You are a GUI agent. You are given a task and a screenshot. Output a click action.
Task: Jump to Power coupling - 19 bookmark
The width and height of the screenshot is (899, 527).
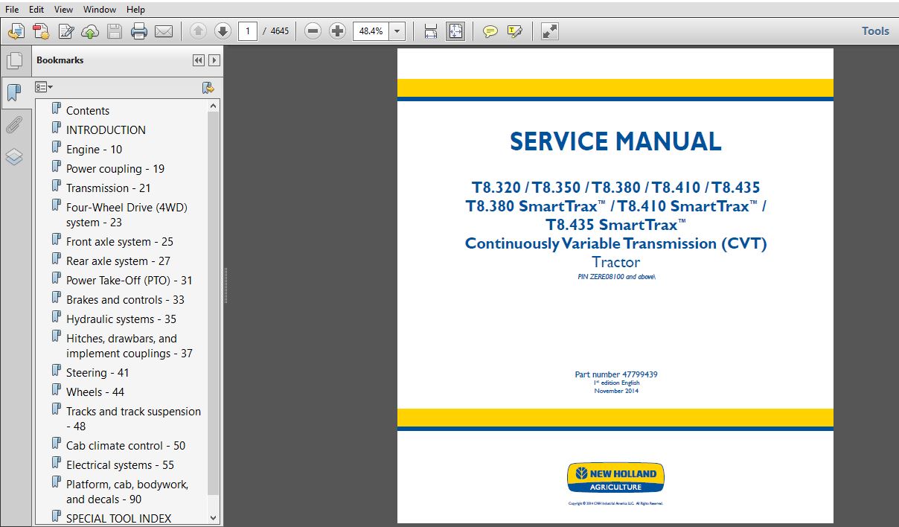[115, 168]
